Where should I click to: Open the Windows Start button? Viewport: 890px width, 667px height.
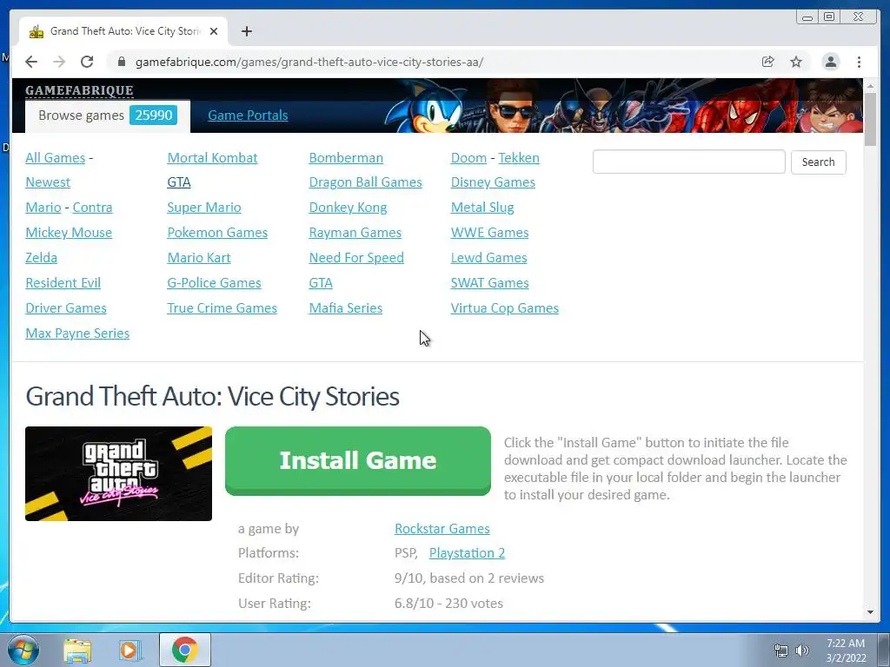coord(23,650)
